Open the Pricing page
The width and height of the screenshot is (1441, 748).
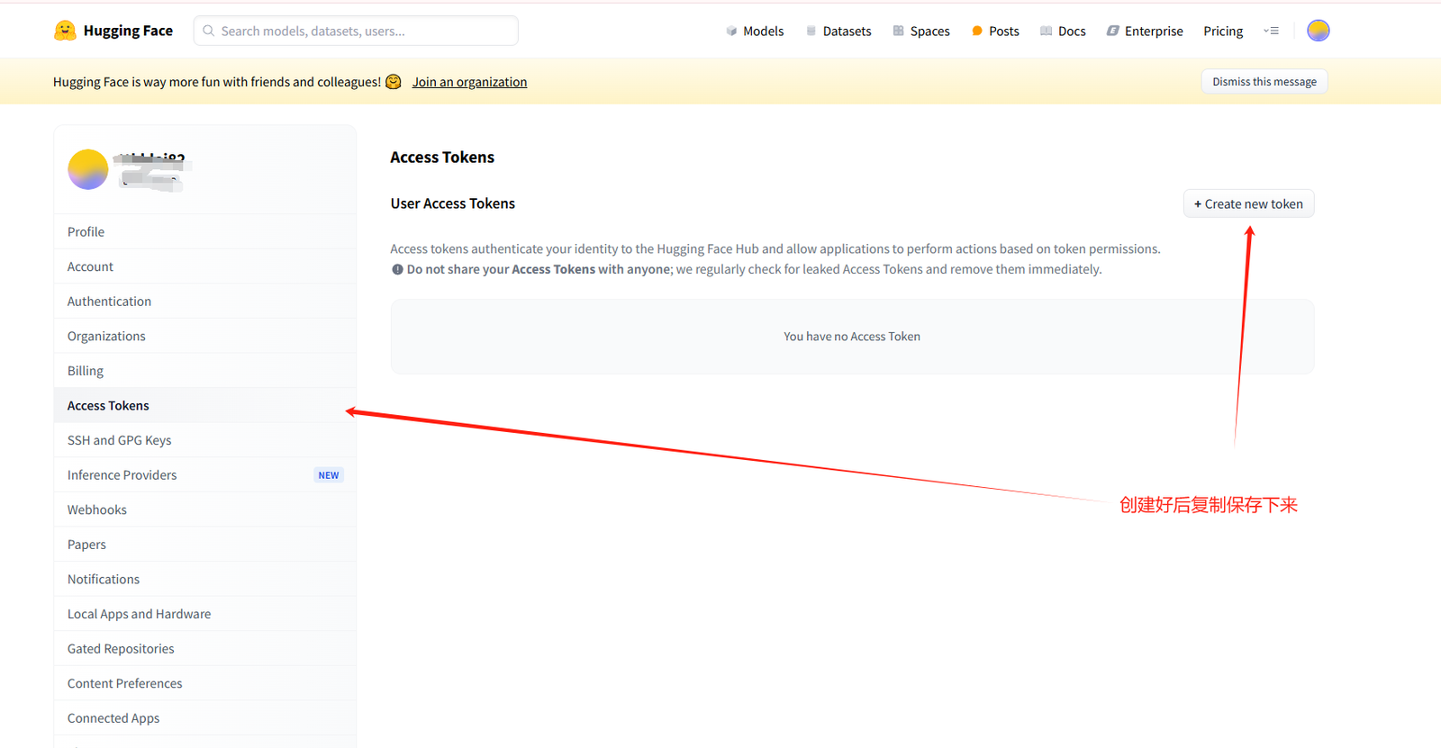[x=1223, y=31]
